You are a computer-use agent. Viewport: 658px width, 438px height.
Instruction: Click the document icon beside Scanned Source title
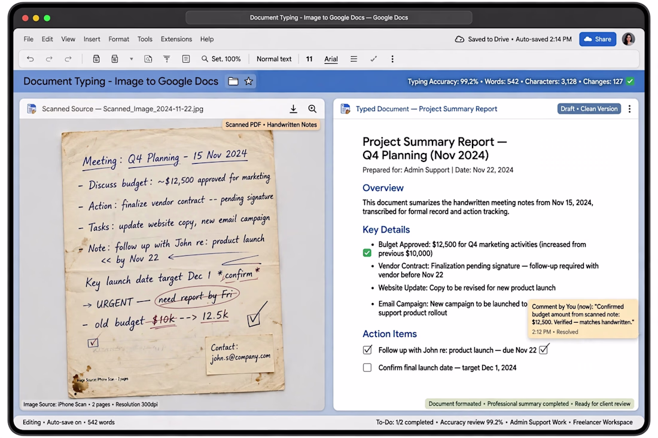pos(32,109)
